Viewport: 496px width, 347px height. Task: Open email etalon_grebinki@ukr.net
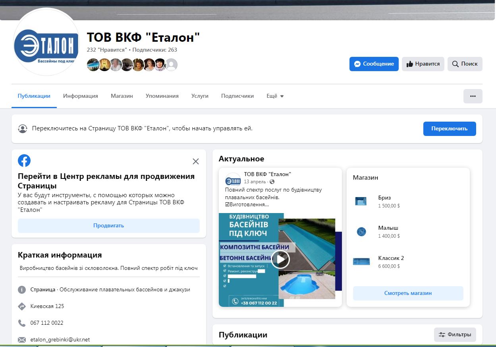[x=60, y=340]
